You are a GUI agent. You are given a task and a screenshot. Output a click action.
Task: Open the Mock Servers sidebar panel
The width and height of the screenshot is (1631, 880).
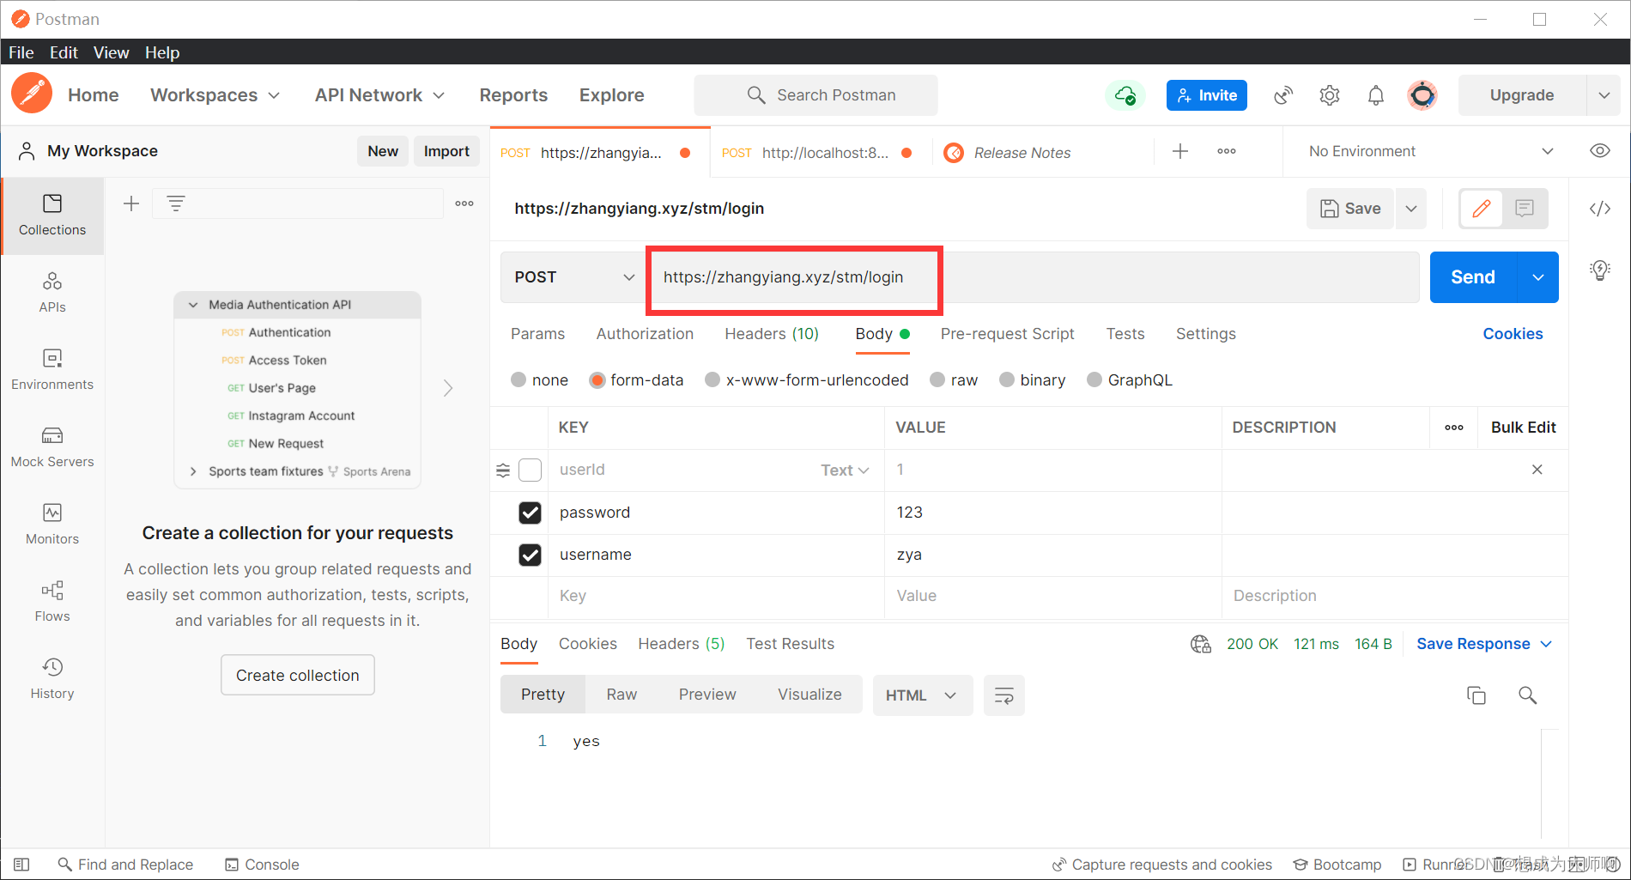click(x=52, y=447)
